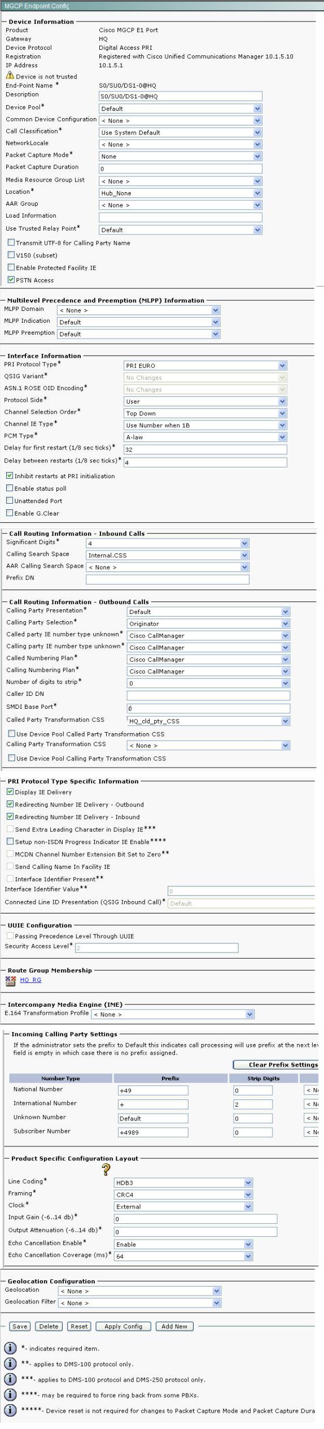Open Use Trusted Relay Point dropdown
Image resolution: width=324 pixels, height=1429 pixels.
coord(181,229)
